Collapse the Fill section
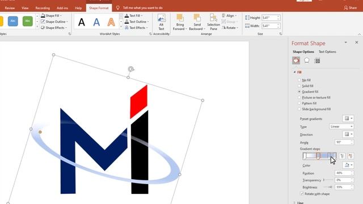Screen dimensions: 363x204 tap(295, 72)
